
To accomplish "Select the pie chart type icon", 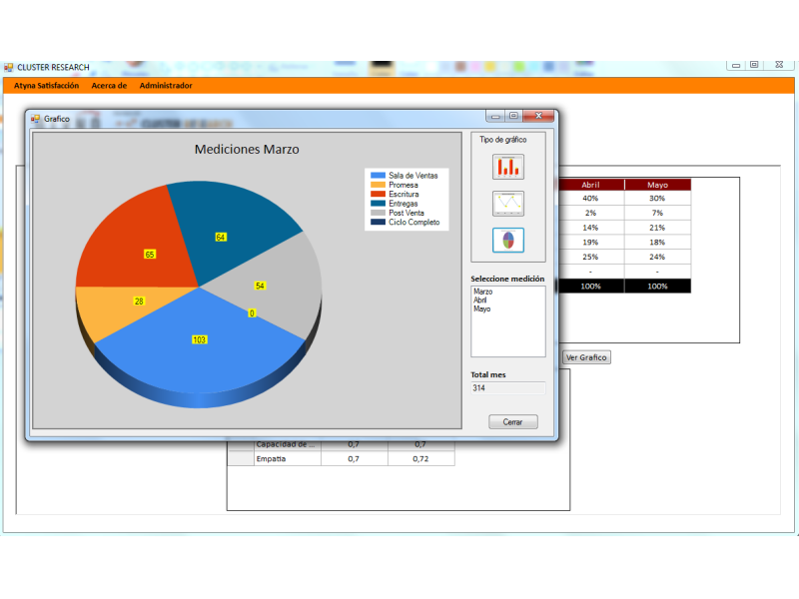I will pyautogui.click(x=508, y=240).
